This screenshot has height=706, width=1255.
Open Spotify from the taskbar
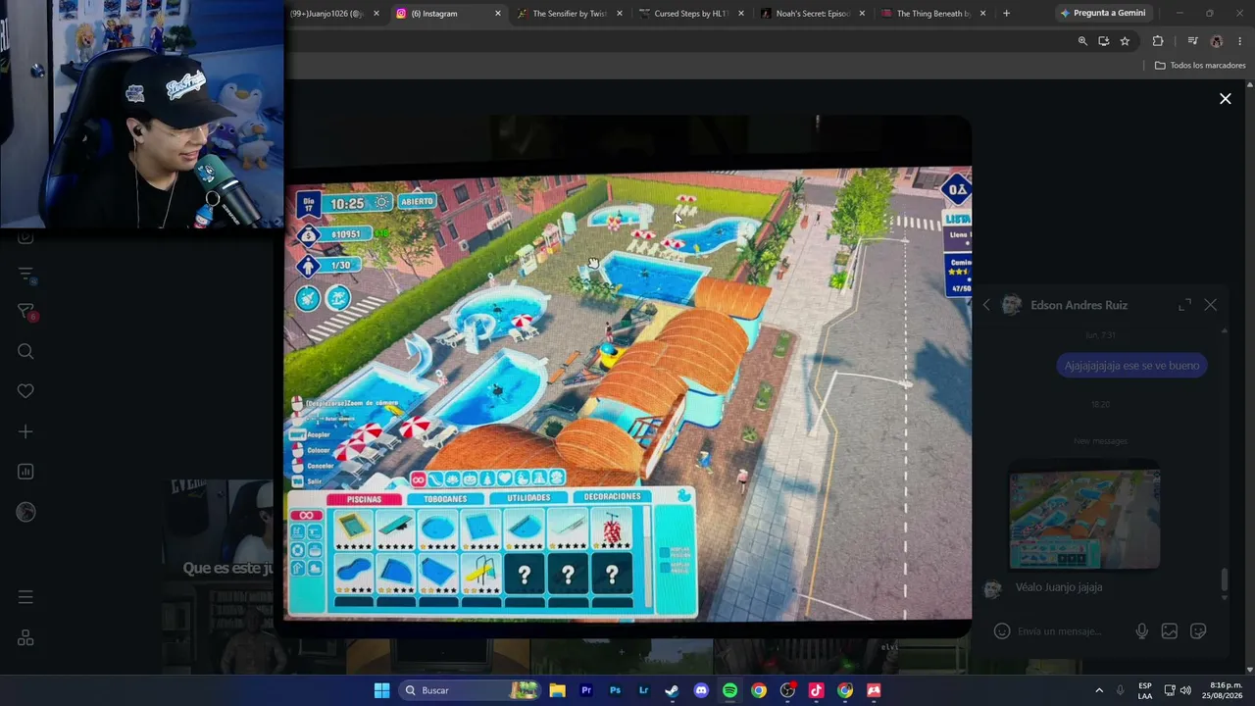(x=729, y=690)
